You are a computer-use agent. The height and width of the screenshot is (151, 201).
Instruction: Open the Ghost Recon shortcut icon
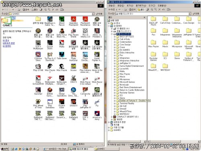pyautogui.click(x=62, y=21)
